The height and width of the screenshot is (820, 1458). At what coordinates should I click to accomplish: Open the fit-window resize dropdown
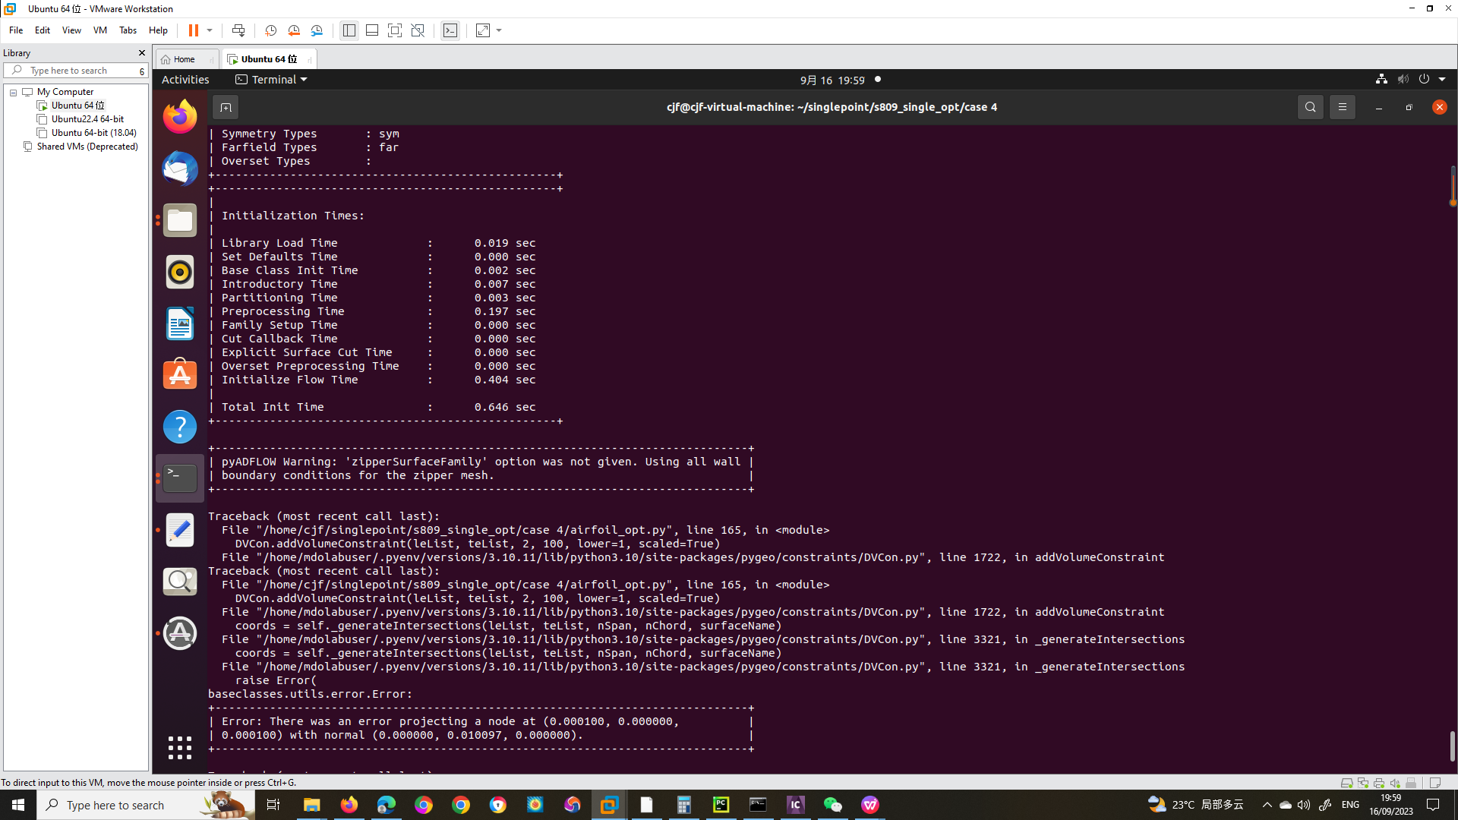(497, 30)
